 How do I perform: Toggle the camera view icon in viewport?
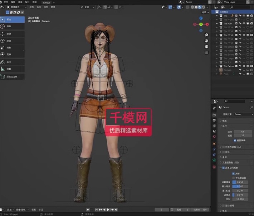(206, 47)
